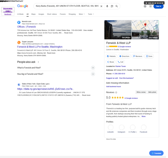The height and width of the screenshot is (158, 168).
Task: Click the Super Lawyers favicon
Action: pos(19,43)
